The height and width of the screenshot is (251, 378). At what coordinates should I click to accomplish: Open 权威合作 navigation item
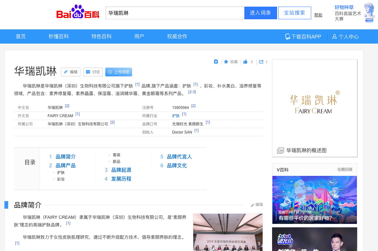pyautogui.click(x=177, y=36)
